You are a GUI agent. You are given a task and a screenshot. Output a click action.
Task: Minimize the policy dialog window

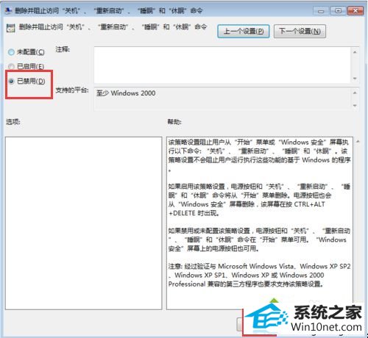[x=321, y=11]
